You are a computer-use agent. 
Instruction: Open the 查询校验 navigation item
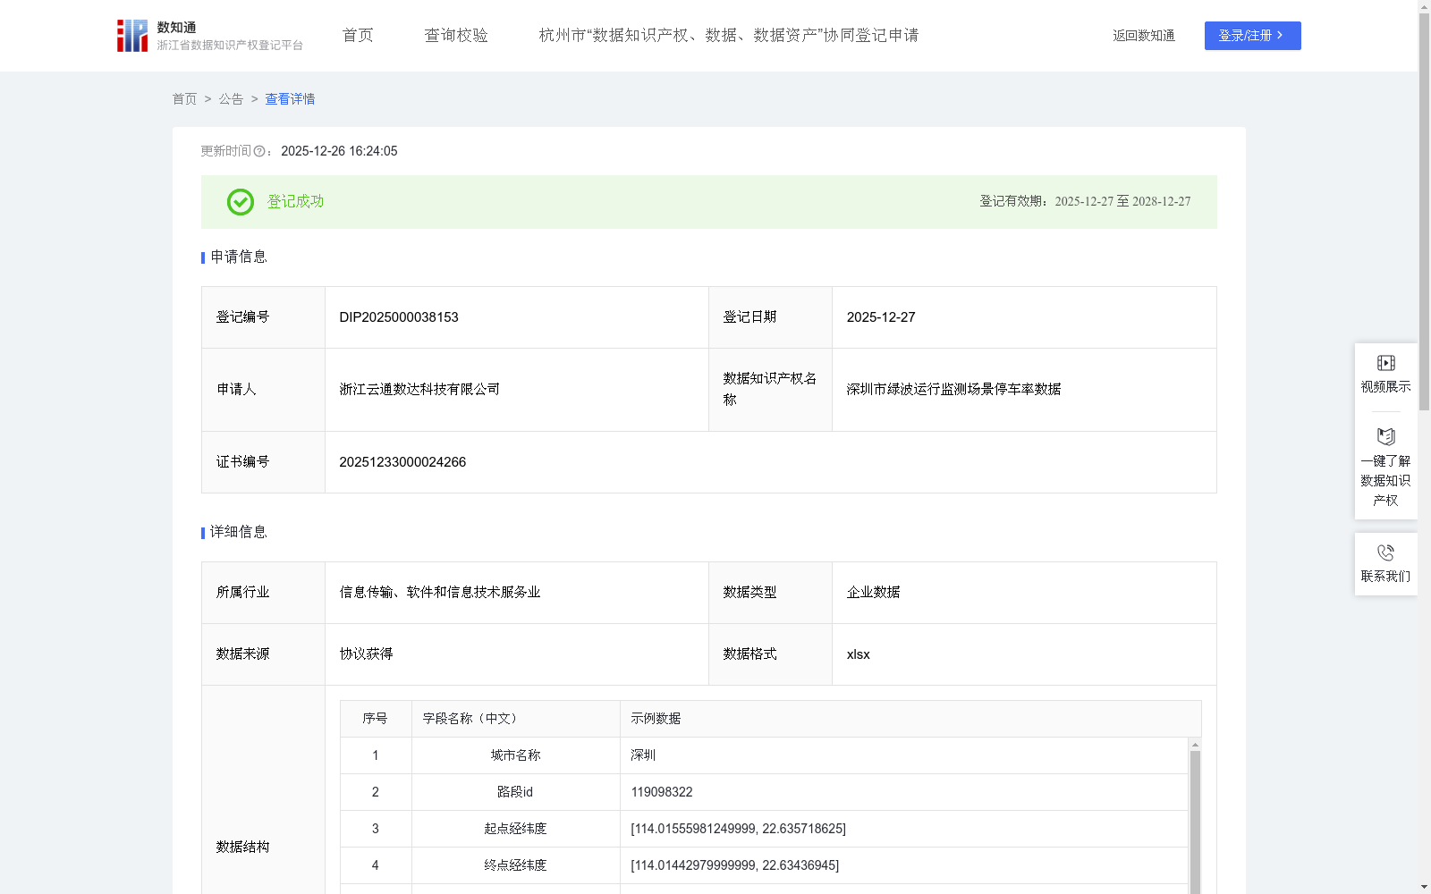click(x=456, y=36)
